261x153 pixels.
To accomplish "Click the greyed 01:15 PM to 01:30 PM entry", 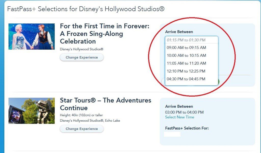I will coord(186,40).
